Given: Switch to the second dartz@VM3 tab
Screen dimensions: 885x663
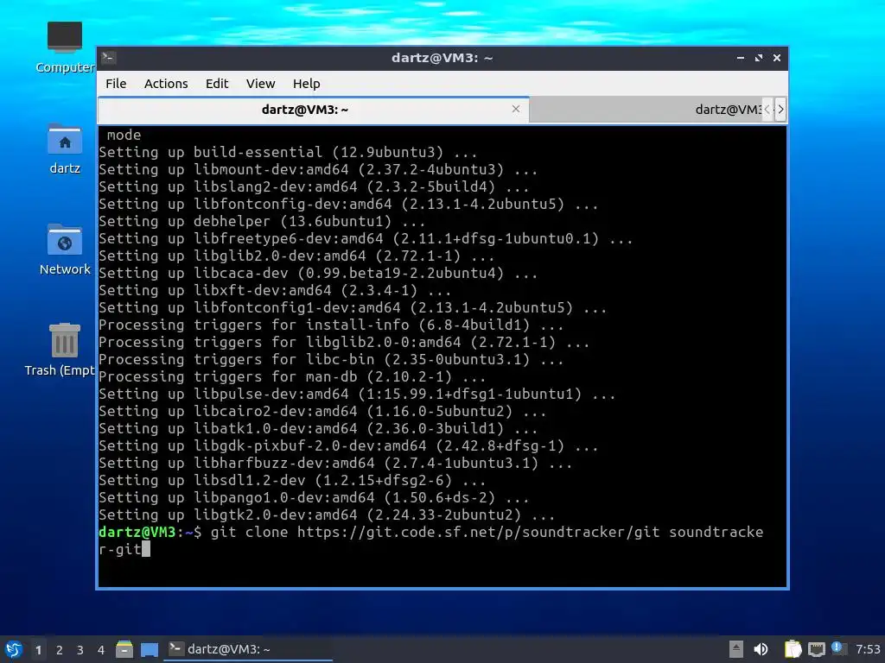Looking at the screenshot, I should pos(646,110).
